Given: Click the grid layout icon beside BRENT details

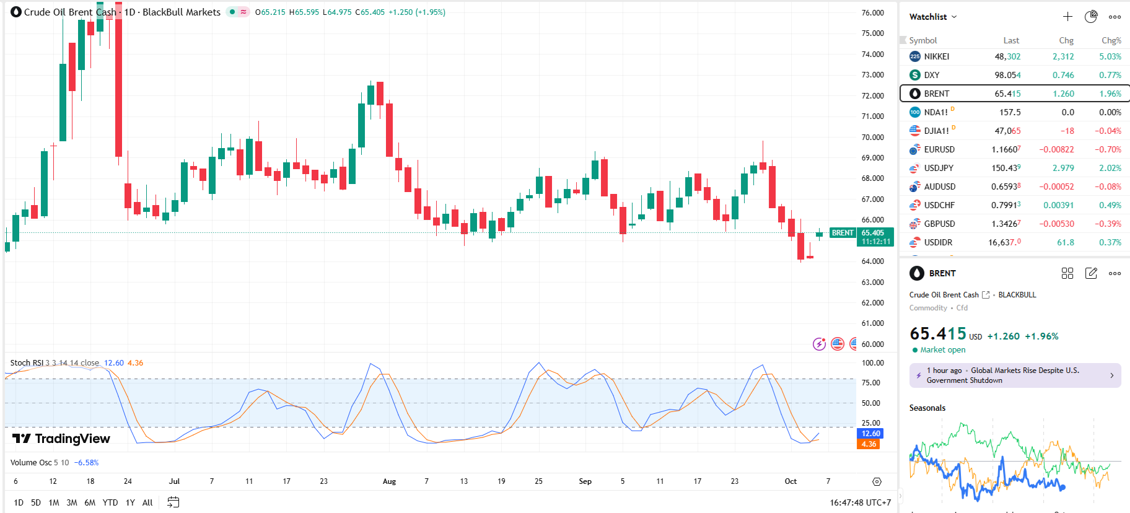Looking at the screenshot, I should (1067, 273).
